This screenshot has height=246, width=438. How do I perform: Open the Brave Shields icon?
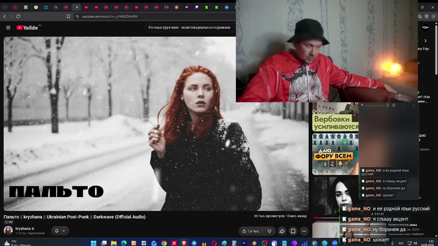tap(426, 16)
